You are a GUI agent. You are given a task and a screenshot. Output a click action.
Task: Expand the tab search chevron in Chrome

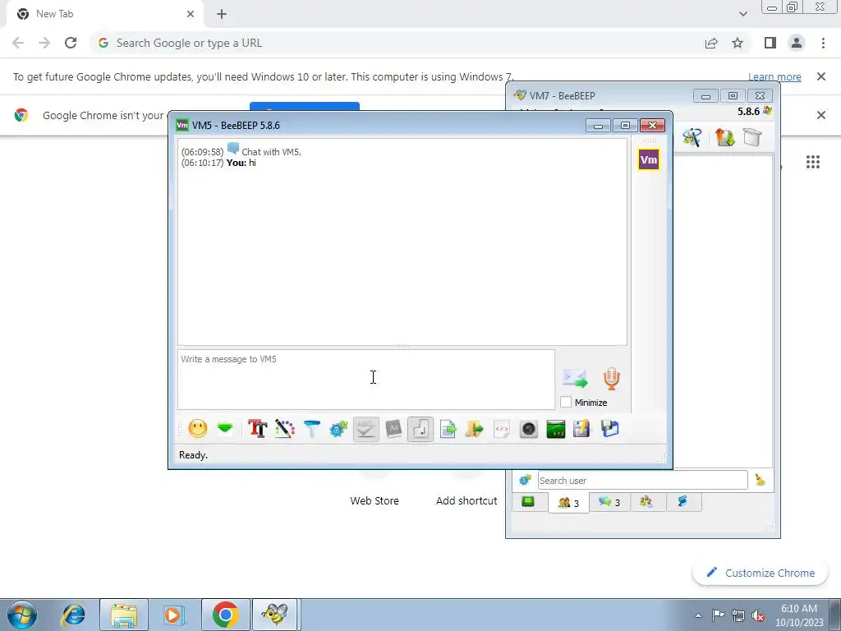point(742,14)
